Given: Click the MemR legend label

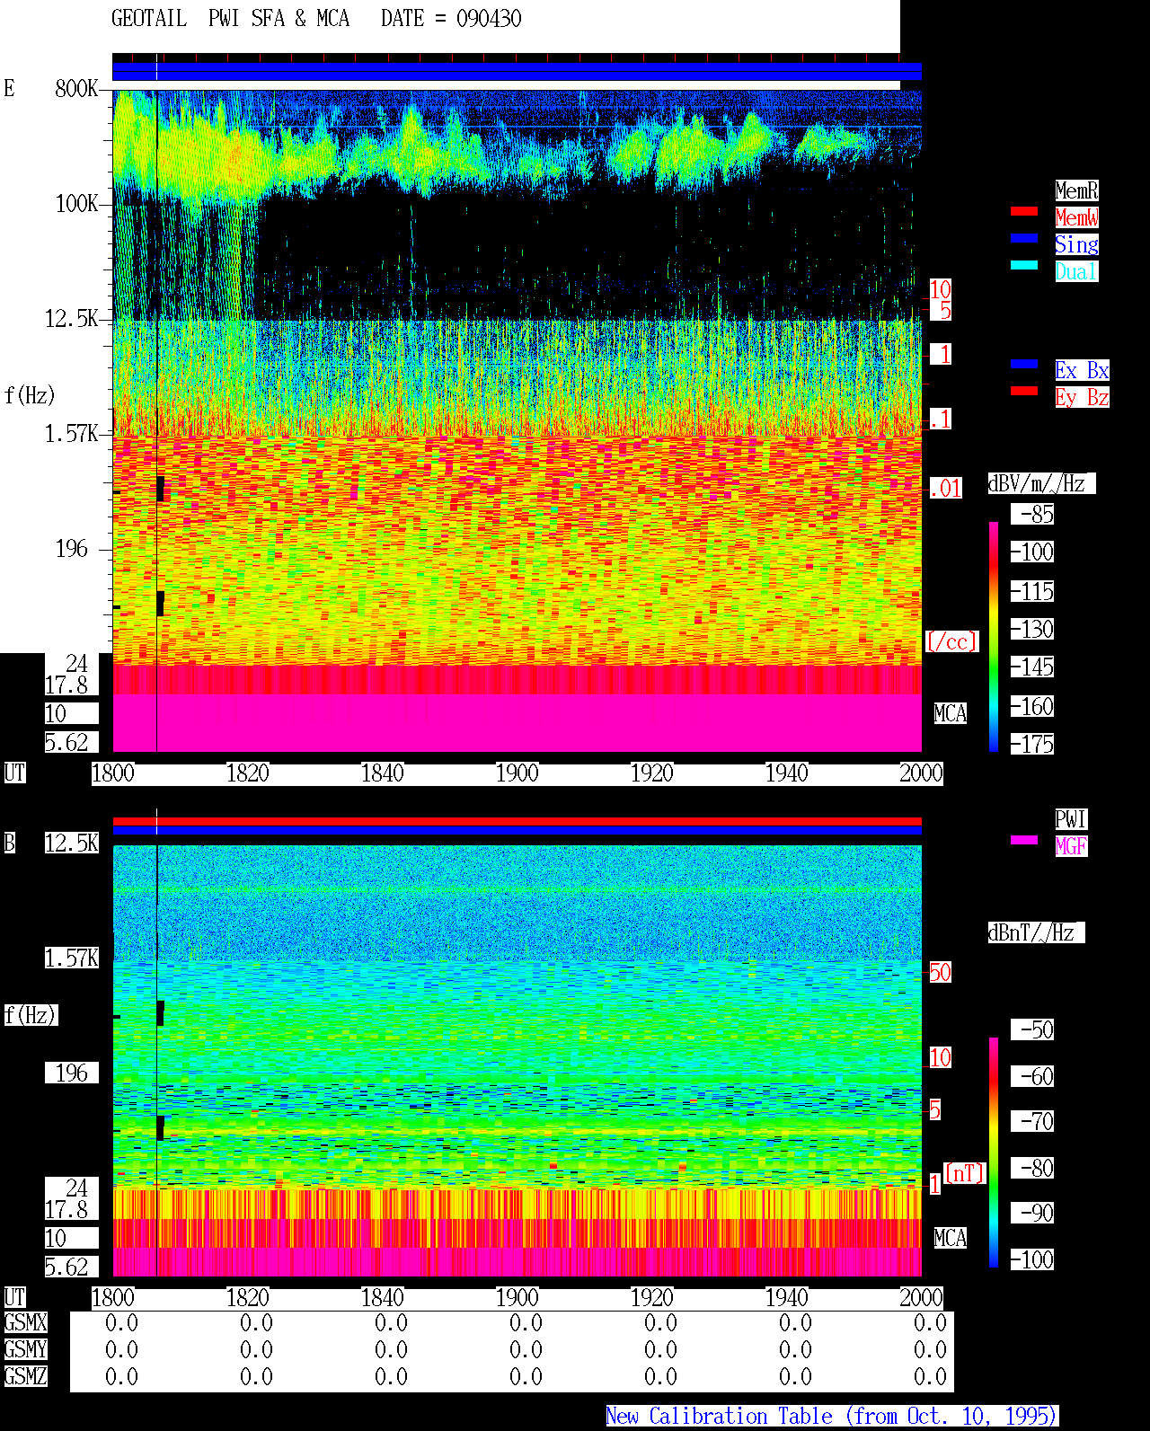Looking at the screenshot, I should [1076, 190].
